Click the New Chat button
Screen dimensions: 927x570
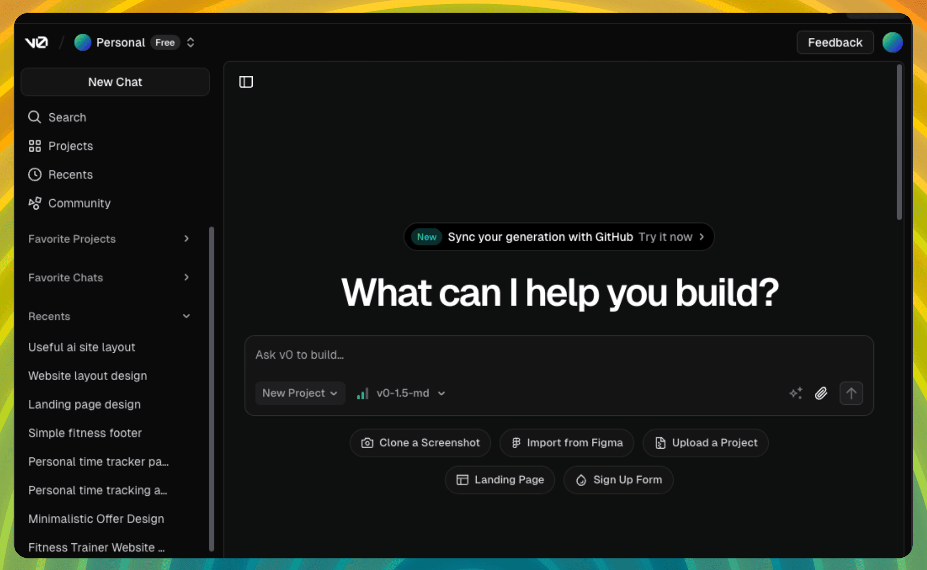115,82
